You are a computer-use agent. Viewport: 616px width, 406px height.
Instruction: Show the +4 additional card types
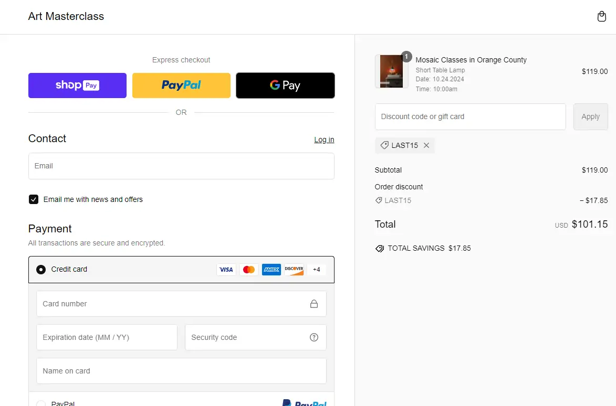coord(316,270)
